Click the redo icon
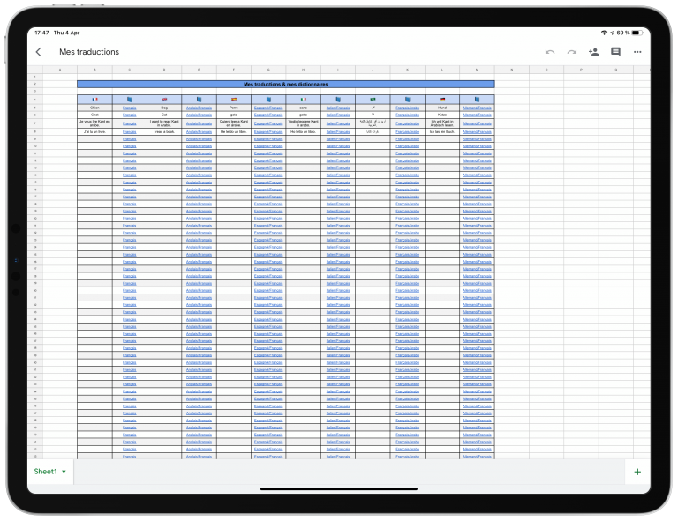 [572, 52]
